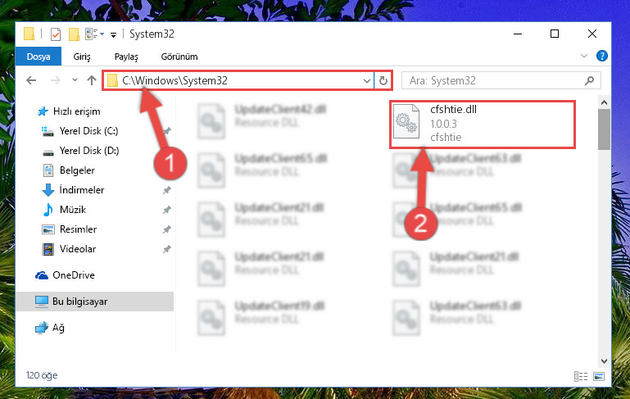Screen dimensions: 630x399
Task: Open the recent locations dropdown arrow
Action: coord(75,80)
